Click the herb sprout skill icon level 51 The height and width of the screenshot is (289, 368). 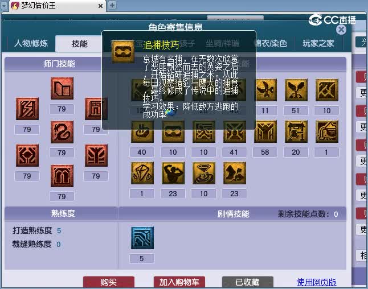(x=296, y=90)
